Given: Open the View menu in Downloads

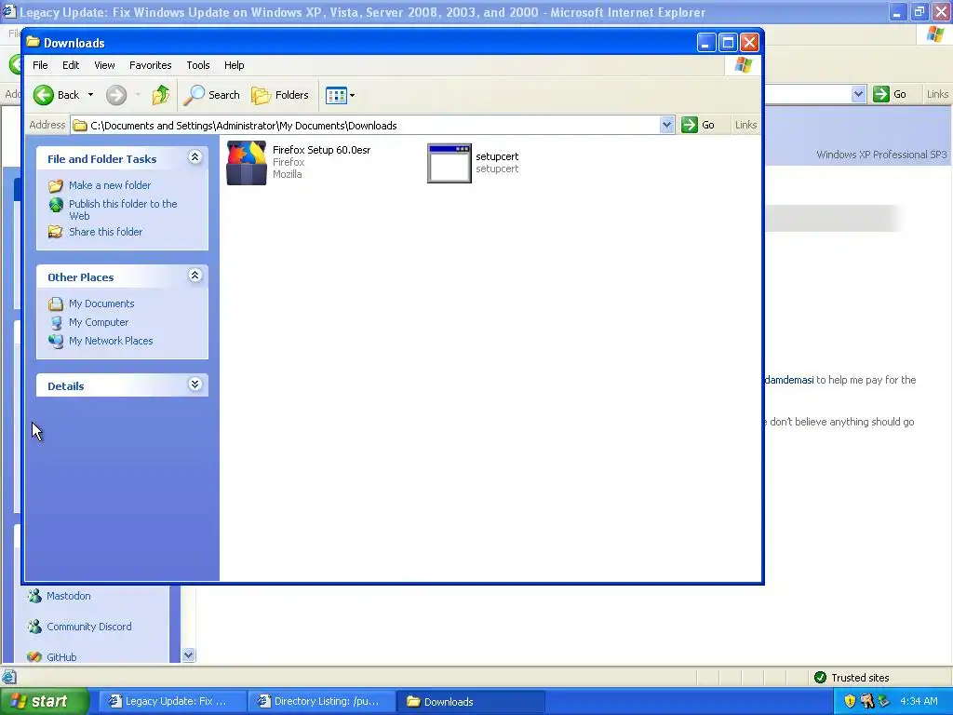Looking at the screenshot, I should pos(104,65).
